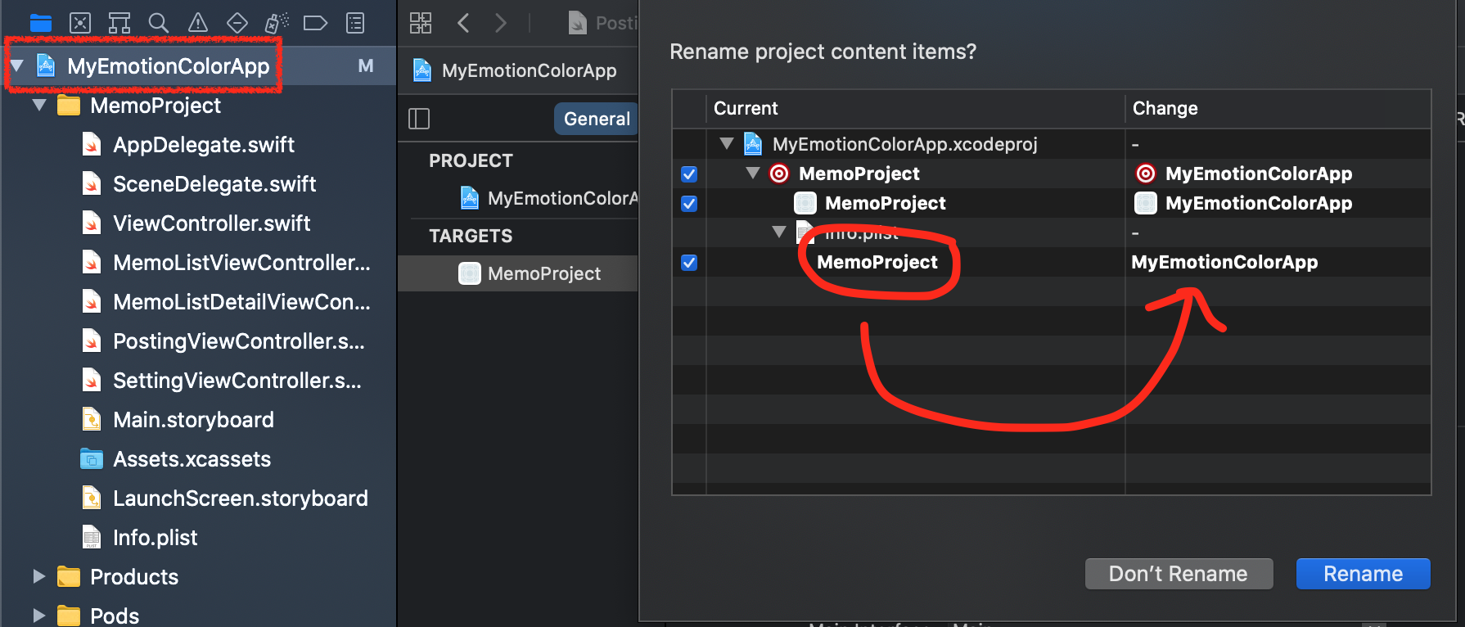The width and height of the screenshot is (1465, 627).
Task: Click the AppDelegate.swift file icon
Action: click(x=92, y=145)
